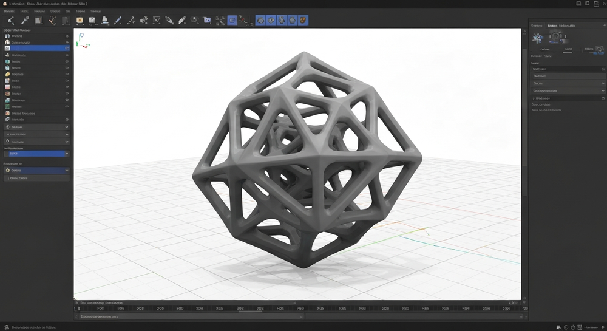Choose the paint bucket tag tool

pyautogui.click(x=169, y=21)
